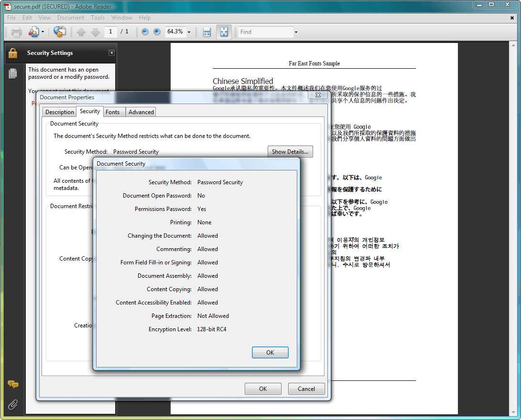Click the Show Details... button
The height and width of the screenshot is (420, 521).
point(290,152)
